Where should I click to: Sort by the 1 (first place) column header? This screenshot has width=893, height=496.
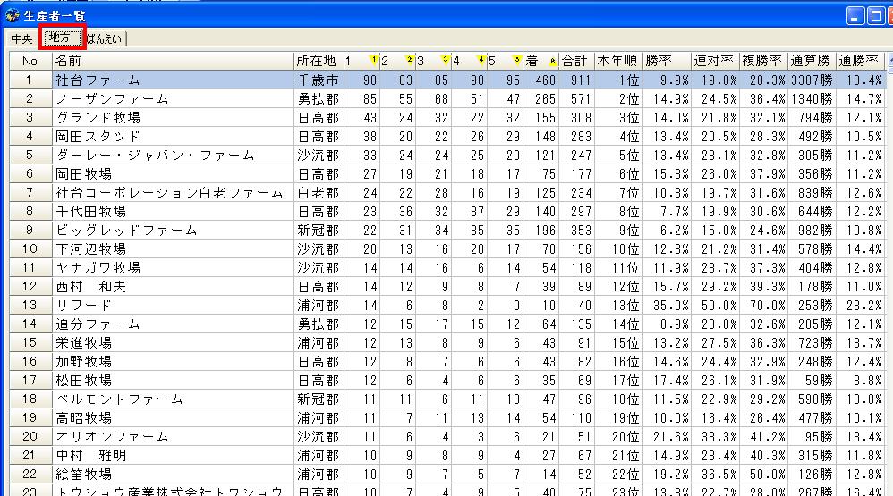pyautogui.click(x=361, y=61)
